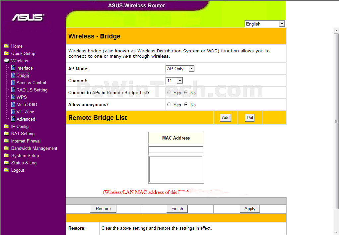The width and height of the screenshot is (339, 235).
Task: Click the Access Control page icon
Action: coord(13,83)
